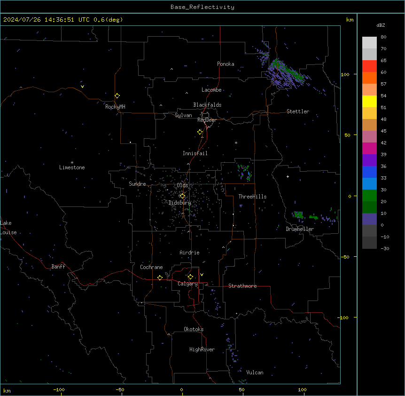
Task: Click the Banff label
Action: coord(58,267)
